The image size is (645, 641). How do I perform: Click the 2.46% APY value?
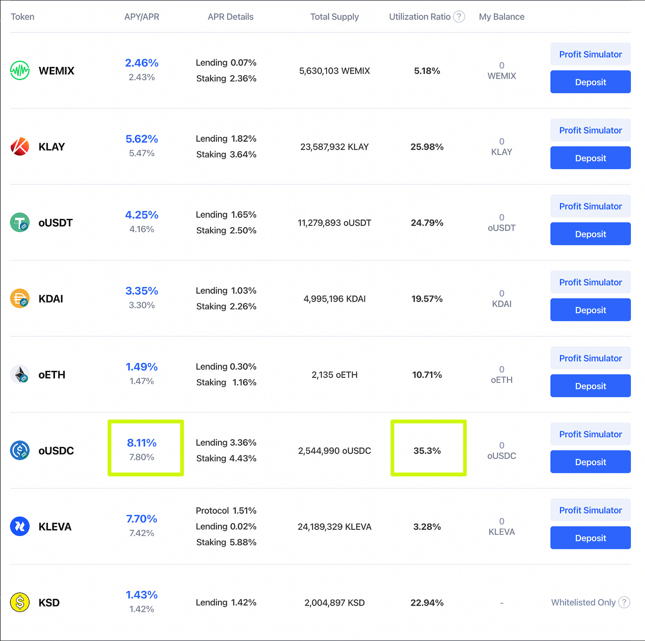click(x=142, y=63)
